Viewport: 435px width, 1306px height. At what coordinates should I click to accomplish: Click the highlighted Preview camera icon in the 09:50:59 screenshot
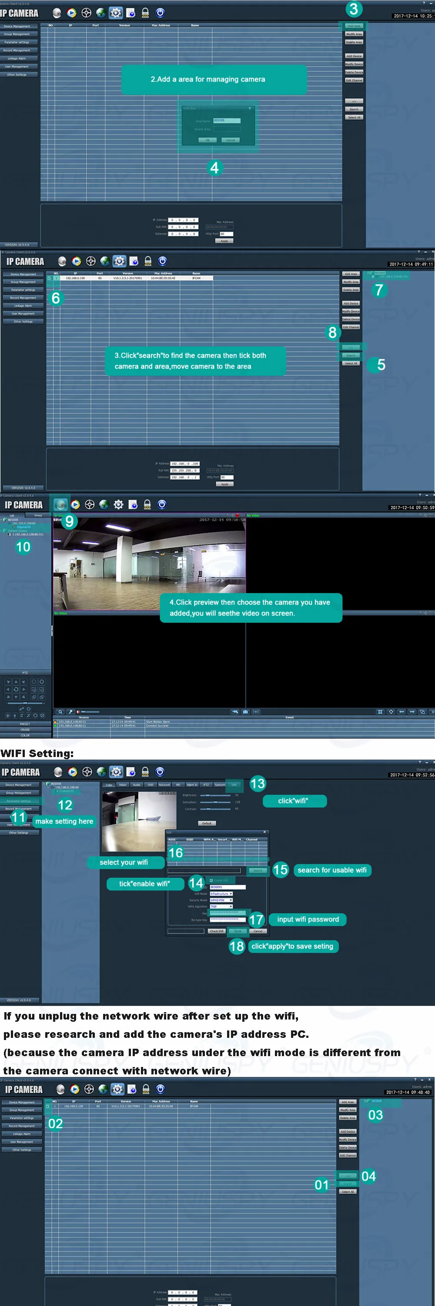pos(61,505)
